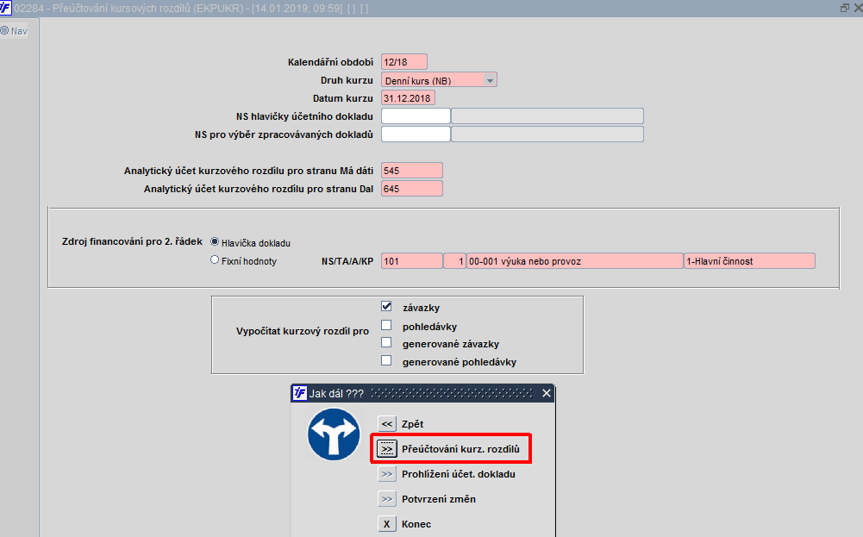Click the TA field containing 1
Image resolution: width=863 pixels, height=537 pixels.
click(454, 261)
